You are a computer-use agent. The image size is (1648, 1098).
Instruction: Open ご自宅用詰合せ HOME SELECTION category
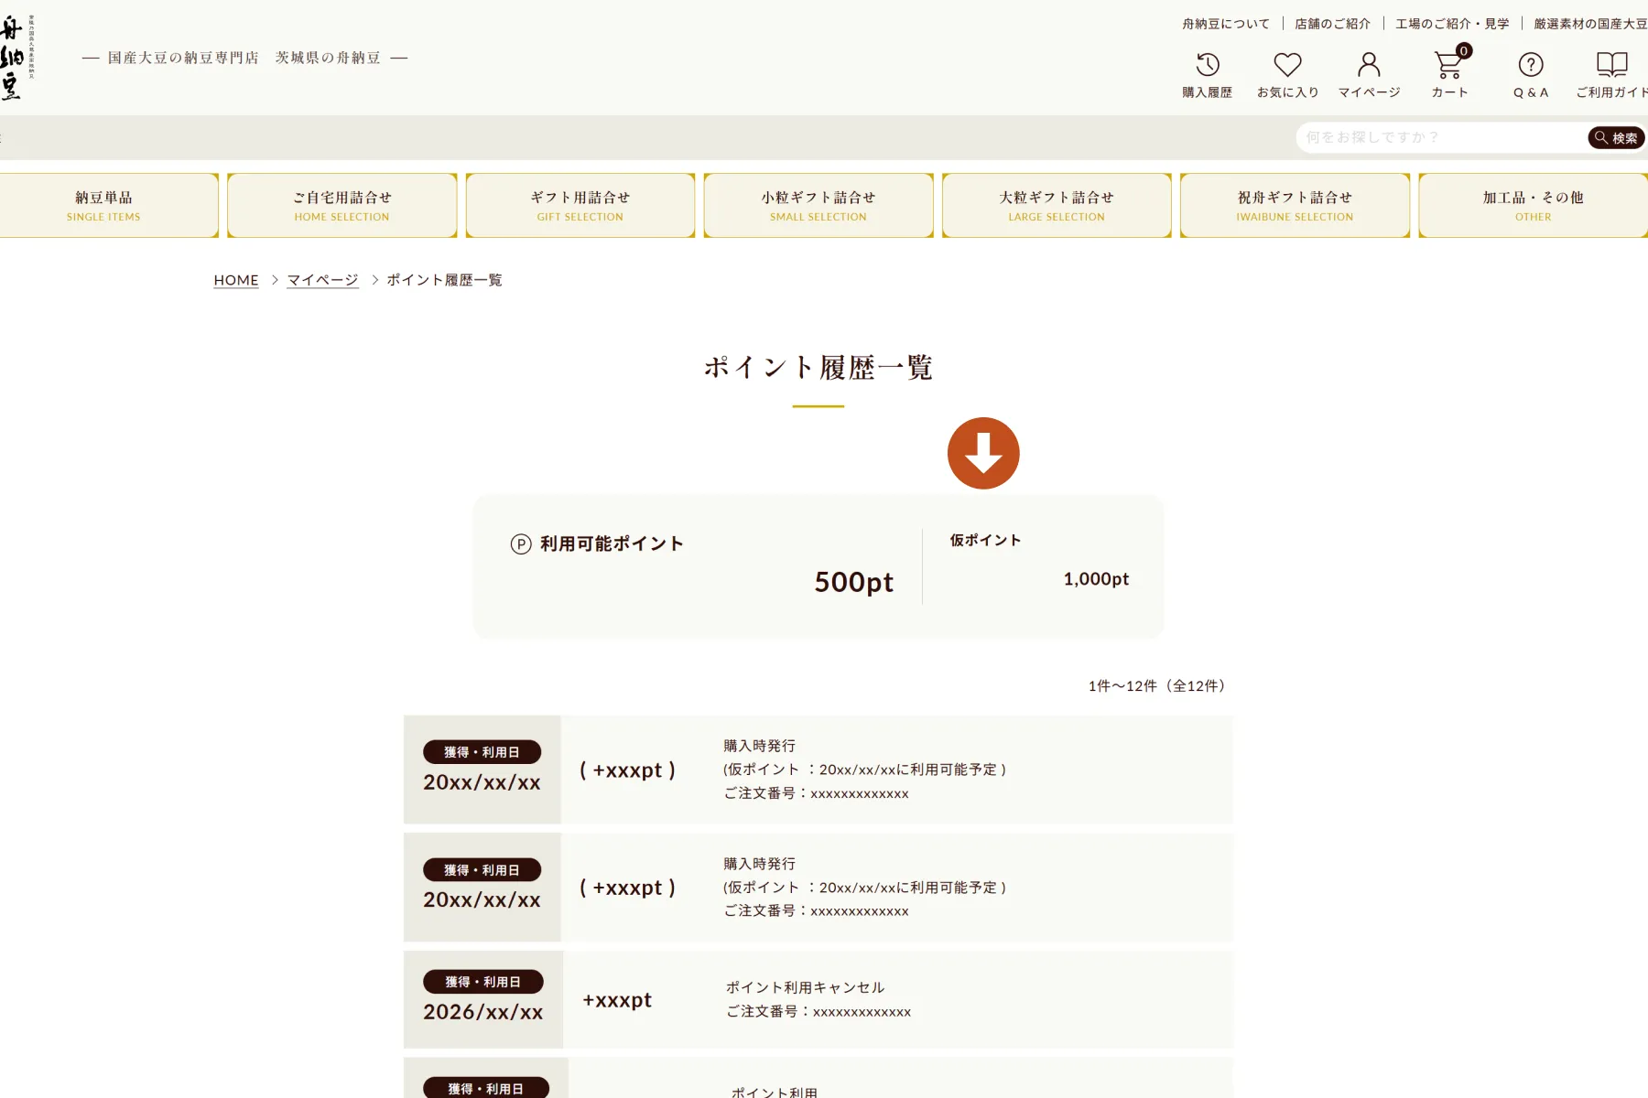[x=342, y=206]
